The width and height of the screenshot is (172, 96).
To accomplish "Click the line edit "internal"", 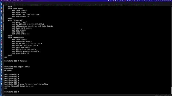I will [x=16, y=20].
